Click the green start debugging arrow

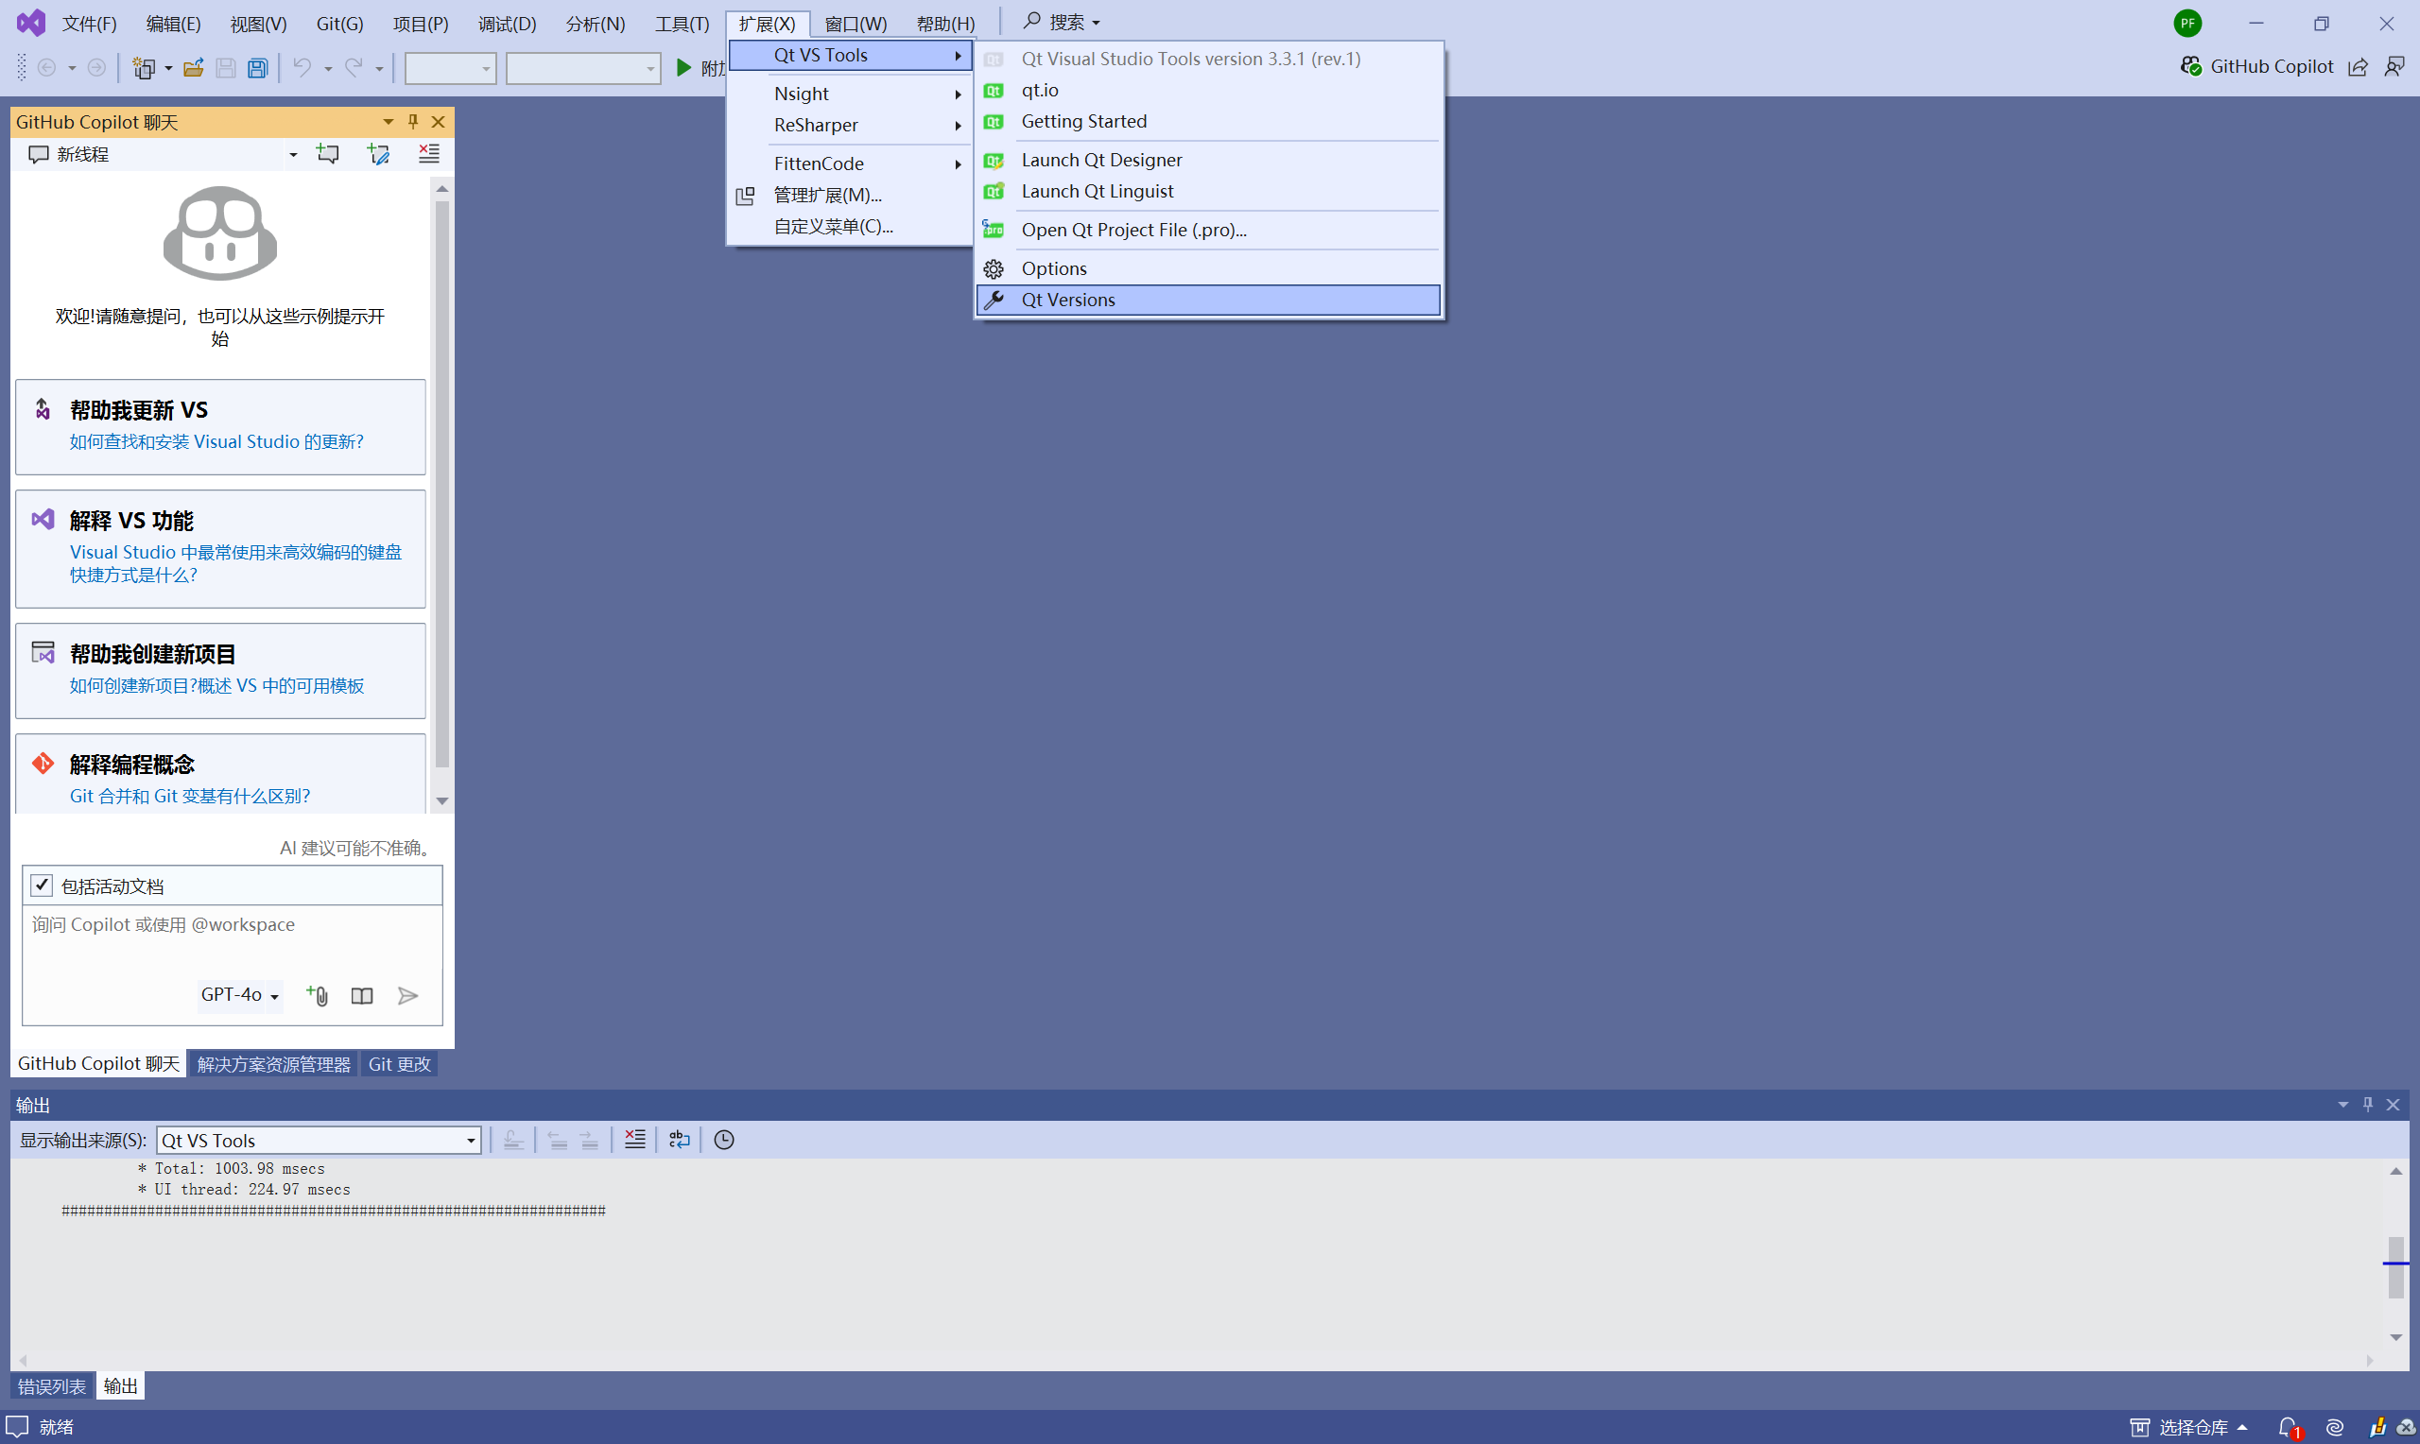(684, 67)
